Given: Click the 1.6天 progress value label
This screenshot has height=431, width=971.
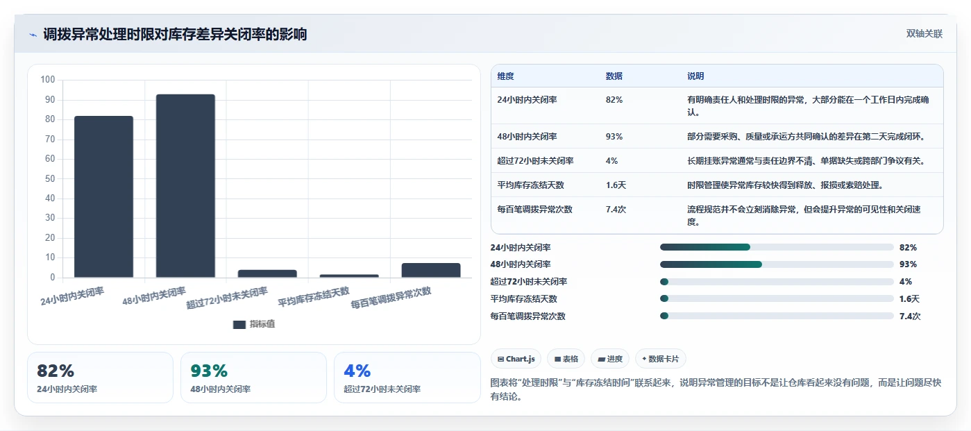Looking at the screenshot, I should [909, 298].
